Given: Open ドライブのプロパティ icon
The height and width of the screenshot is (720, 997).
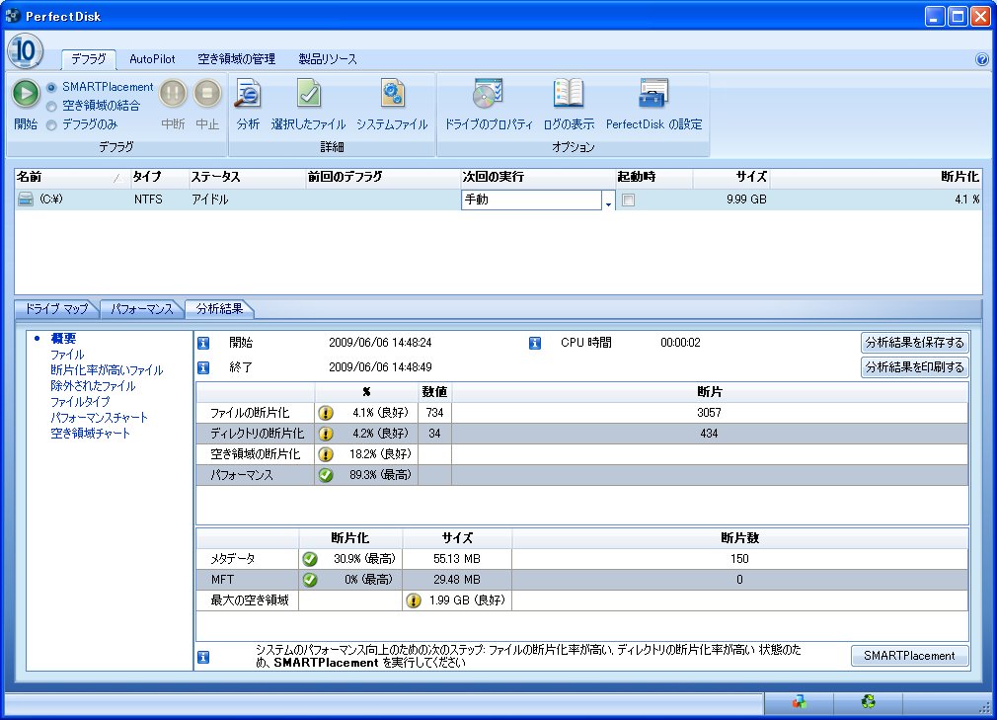Looking at the screenshot, I should [488, 94].
